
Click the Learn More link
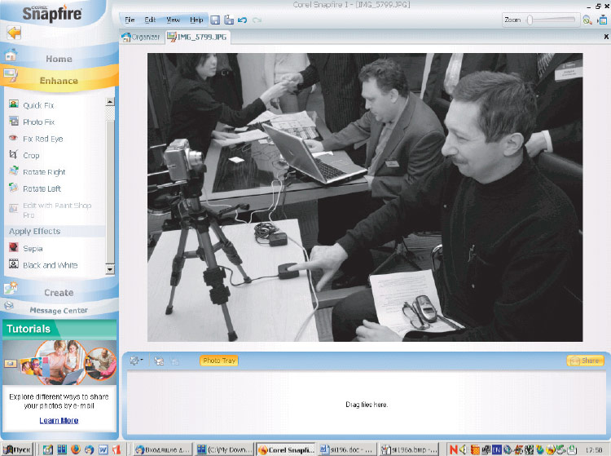(59, 420)
